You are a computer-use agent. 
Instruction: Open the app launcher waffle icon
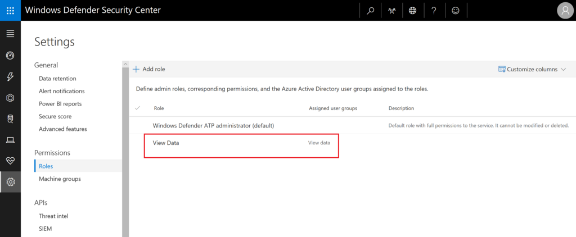click(10, 10)
